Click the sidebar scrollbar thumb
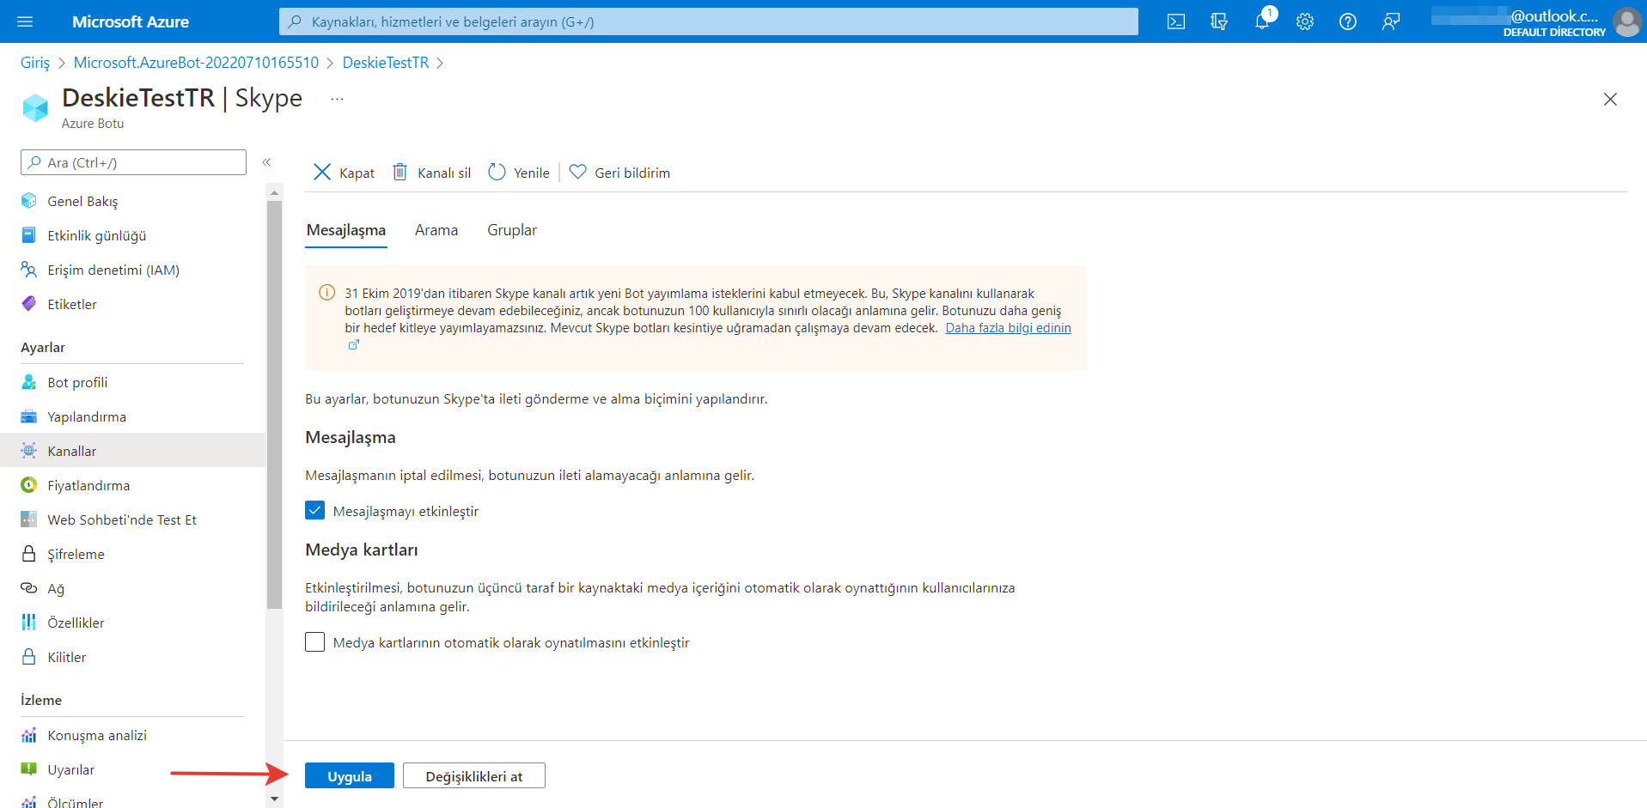This screenshot has width=1647, height=808. 274,405
